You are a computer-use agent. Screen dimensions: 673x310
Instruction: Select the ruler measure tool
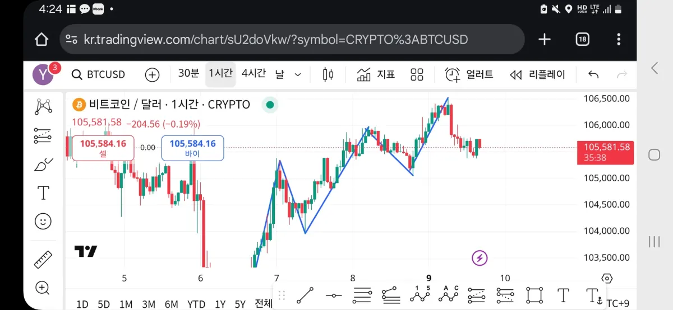(43, 260)
